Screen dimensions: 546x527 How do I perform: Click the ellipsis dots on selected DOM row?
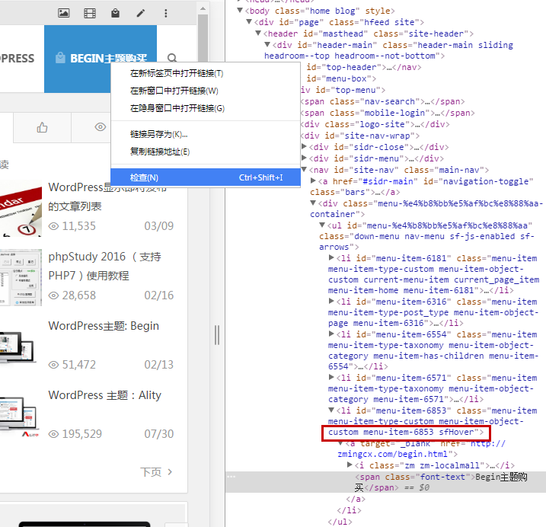(231, 477)
